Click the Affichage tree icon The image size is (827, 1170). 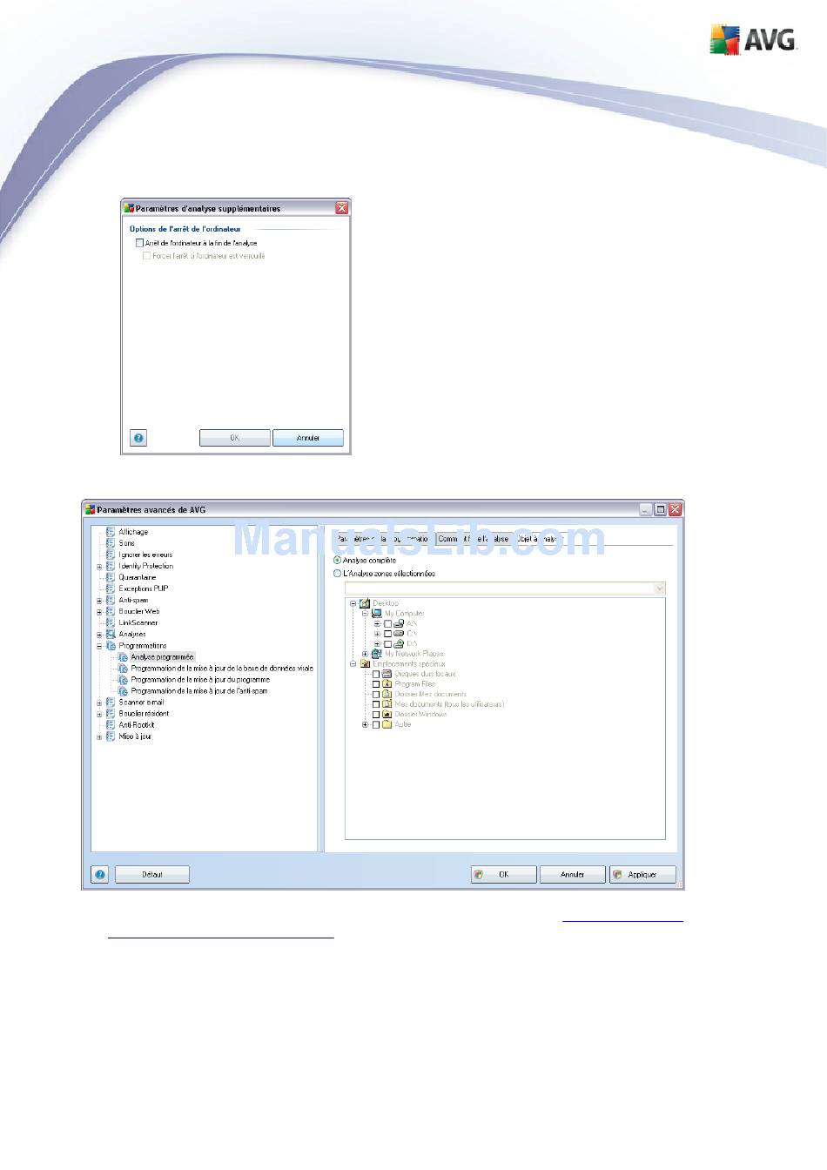pos(111,532)
